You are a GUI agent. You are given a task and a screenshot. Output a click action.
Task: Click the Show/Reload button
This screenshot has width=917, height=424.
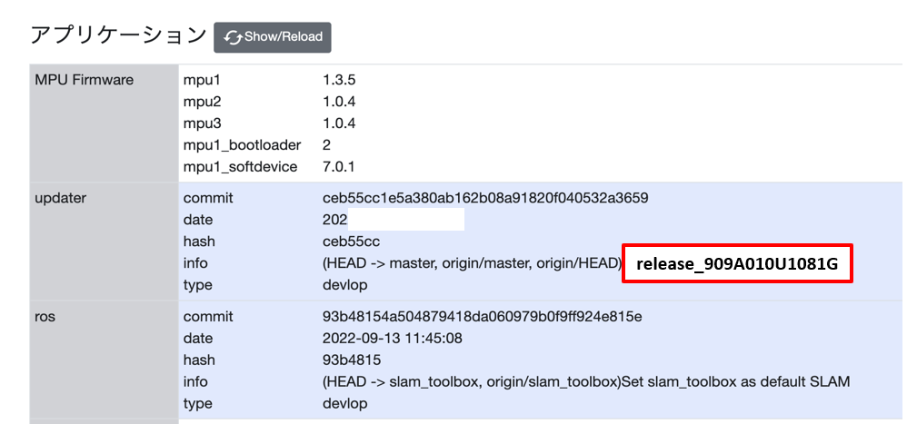273,37
